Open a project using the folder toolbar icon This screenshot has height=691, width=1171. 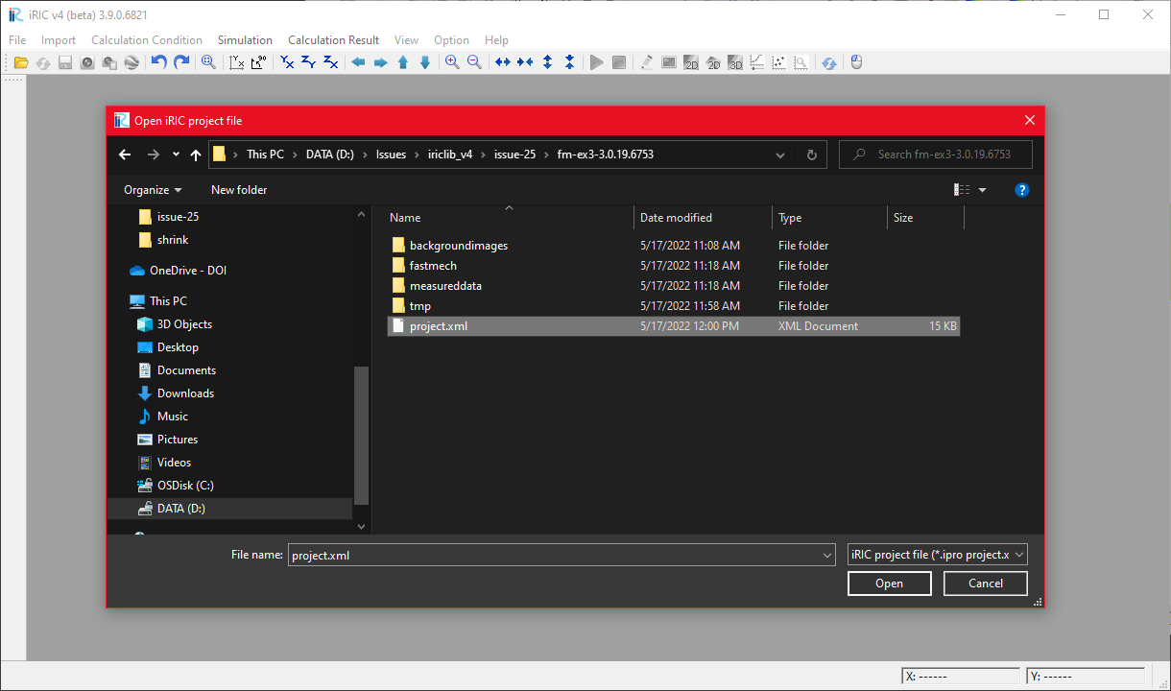(21, 61)
